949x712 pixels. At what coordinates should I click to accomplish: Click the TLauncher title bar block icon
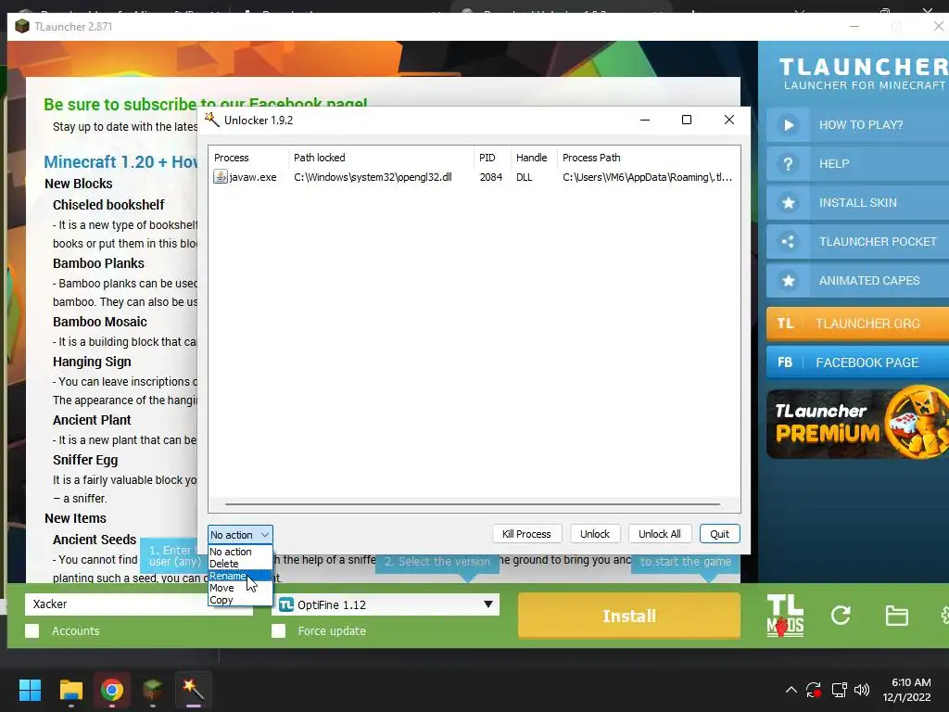point(22,26)
